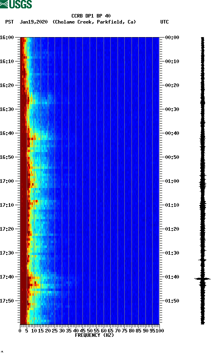This screenshot has height=356, width=220.
Task: Click the seismogram burst near 01:32
Action: (202, 260)
